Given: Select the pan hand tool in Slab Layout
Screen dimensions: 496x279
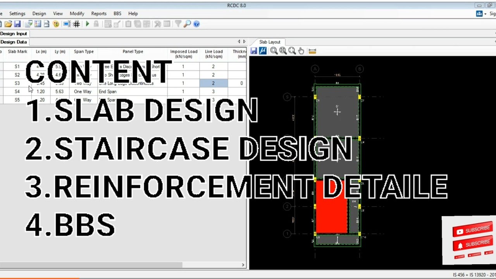Looking at the screenshot, I should point(301,51).
